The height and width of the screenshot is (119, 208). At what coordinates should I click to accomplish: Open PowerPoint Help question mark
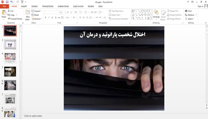click(x=188, y=2)
